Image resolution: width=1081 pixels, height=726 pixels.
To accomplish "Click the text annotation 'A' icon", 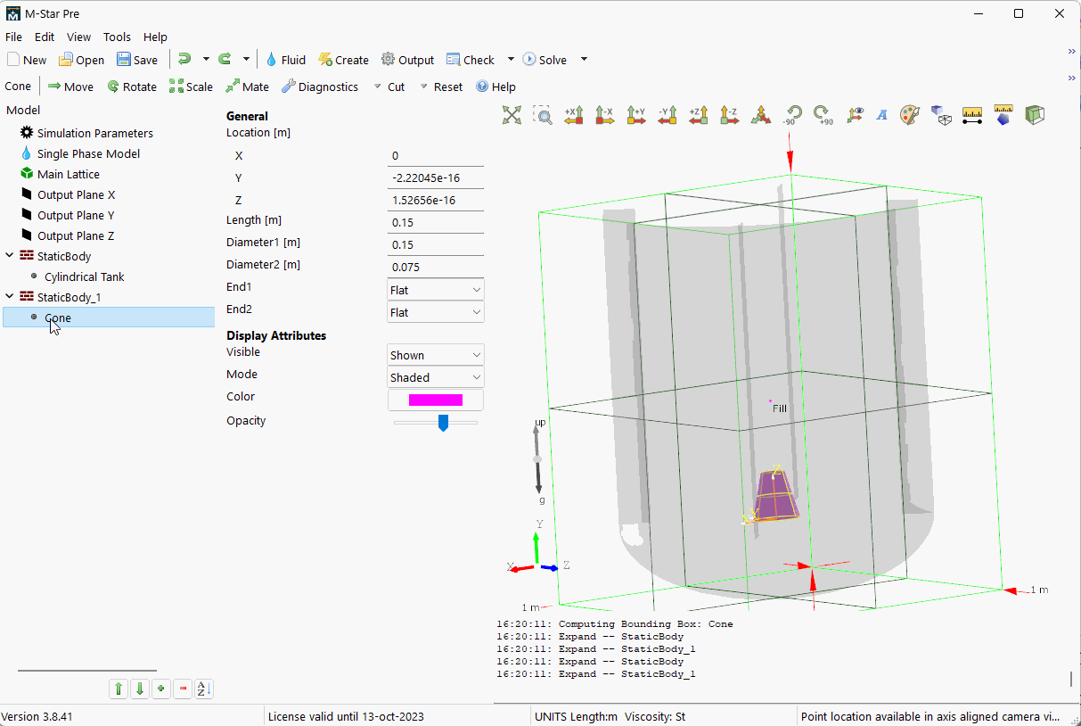I will pyautogui.click(x=882, y=114).
